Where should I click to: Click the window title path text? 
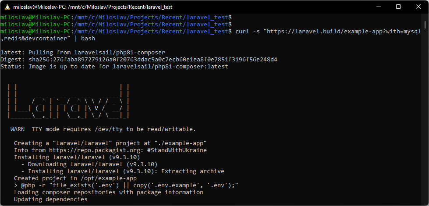(x=93, y=7)
